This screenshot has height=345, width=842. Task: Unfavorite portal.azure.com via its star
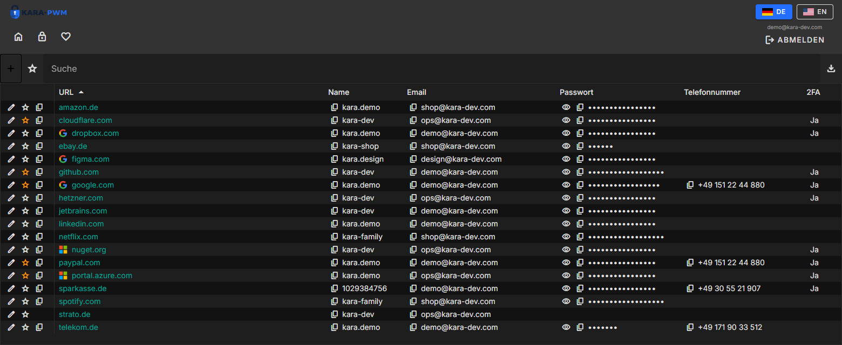tap(25, 275)
